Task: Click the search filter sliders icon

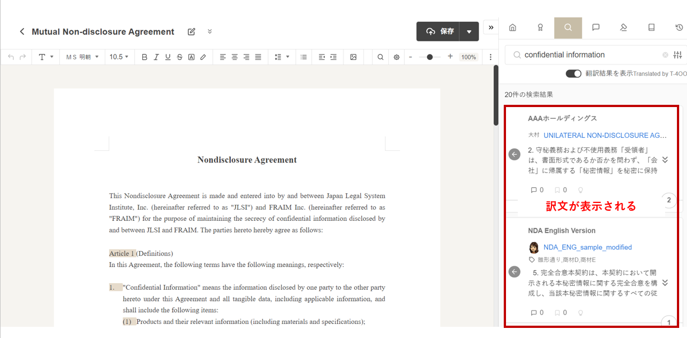Action: [x=677, y=55]
